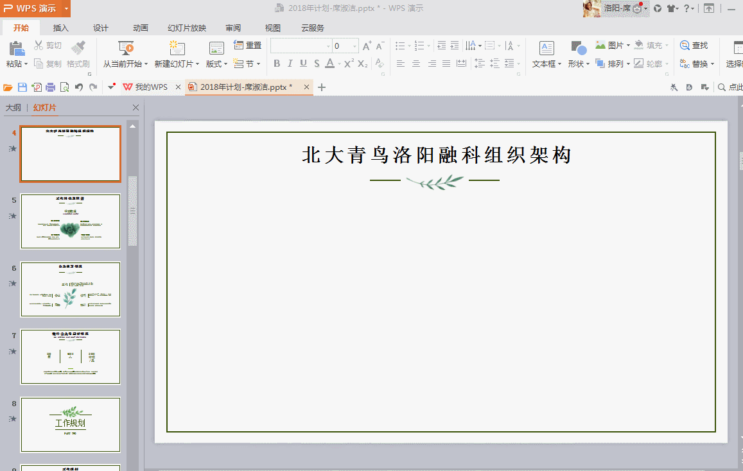
Task: Click the Copy (复制) button
Action: click(x=48, y=64)
